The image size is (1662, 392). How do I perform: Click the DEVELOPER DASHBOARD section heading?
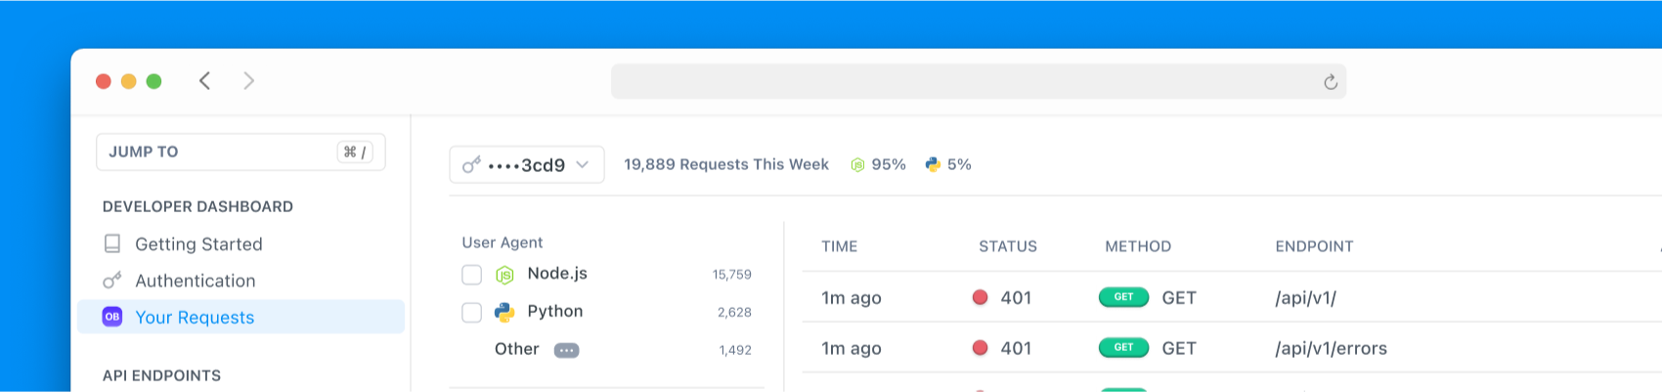pos(197,206)
